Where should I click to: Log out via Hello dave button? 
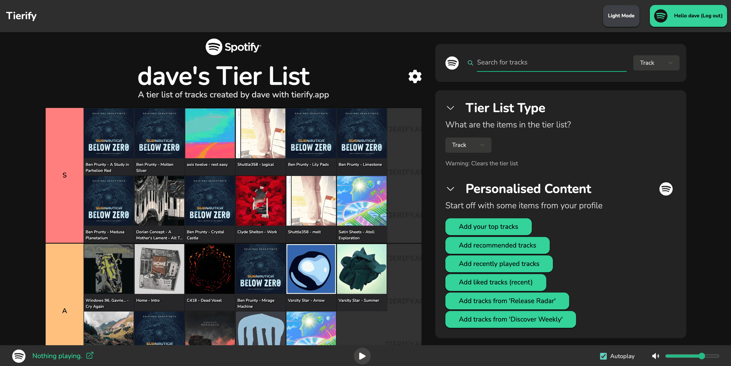point(688,16)
